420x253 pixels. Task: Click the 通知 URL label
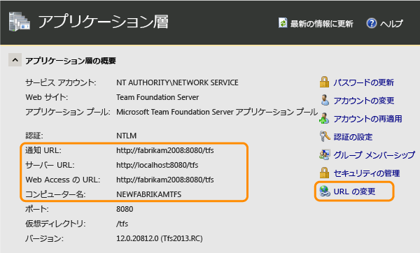[x=43, y=150]
